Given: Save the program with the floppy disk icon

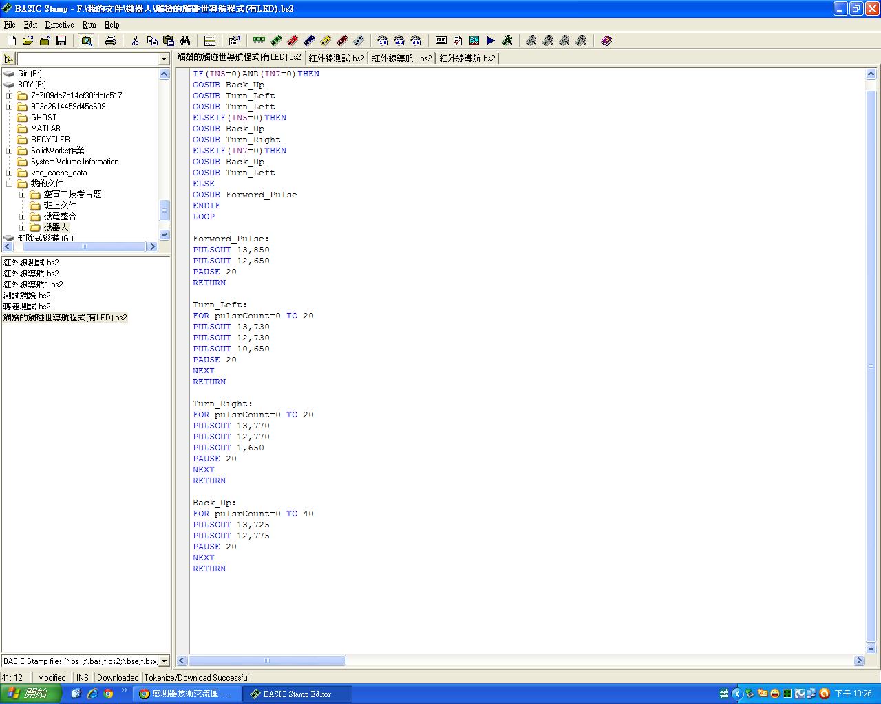Looking at the screenshot, I should coord(61,41).
